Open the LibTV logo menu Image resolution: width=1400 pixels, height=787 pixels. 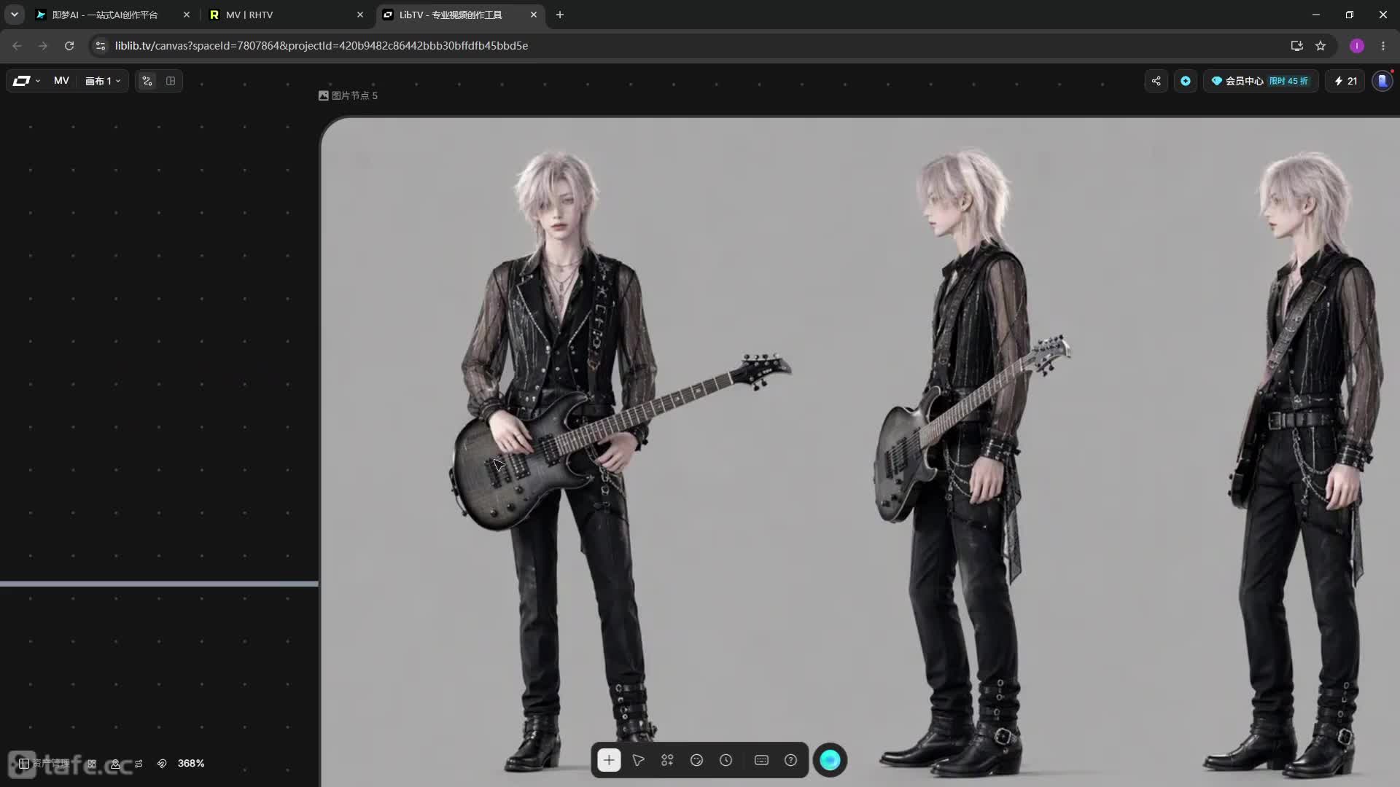pyautogui.click(x=26, y=81)
